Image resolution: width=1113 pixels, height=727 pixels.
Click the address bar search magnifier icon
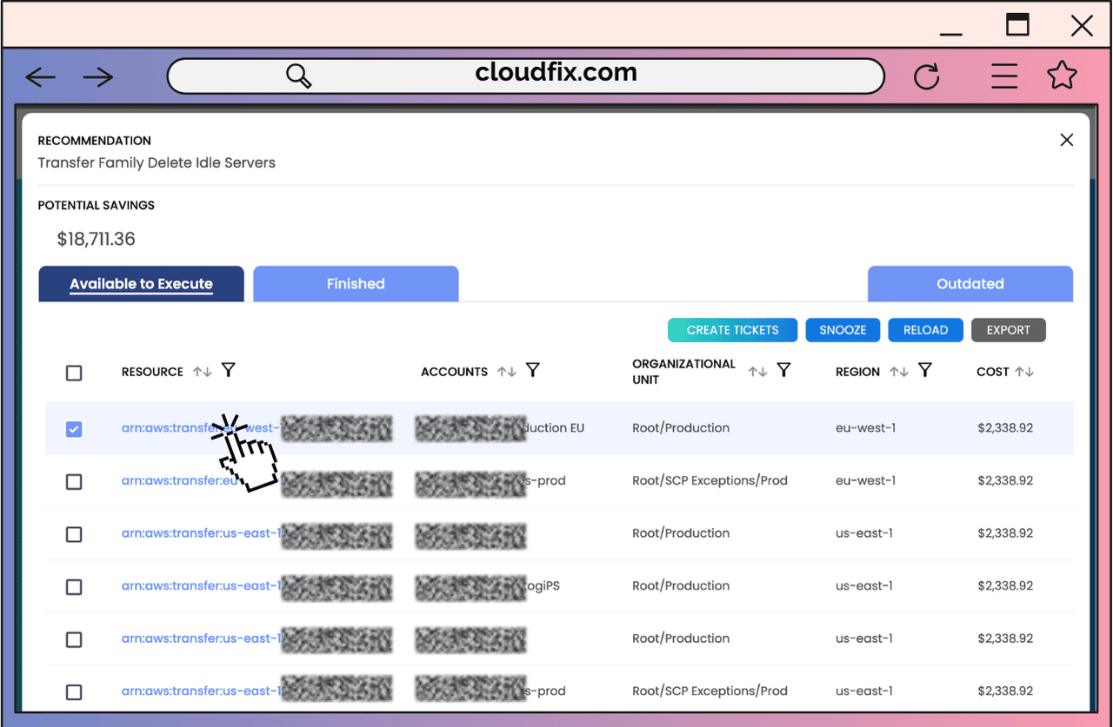(299, 76)
